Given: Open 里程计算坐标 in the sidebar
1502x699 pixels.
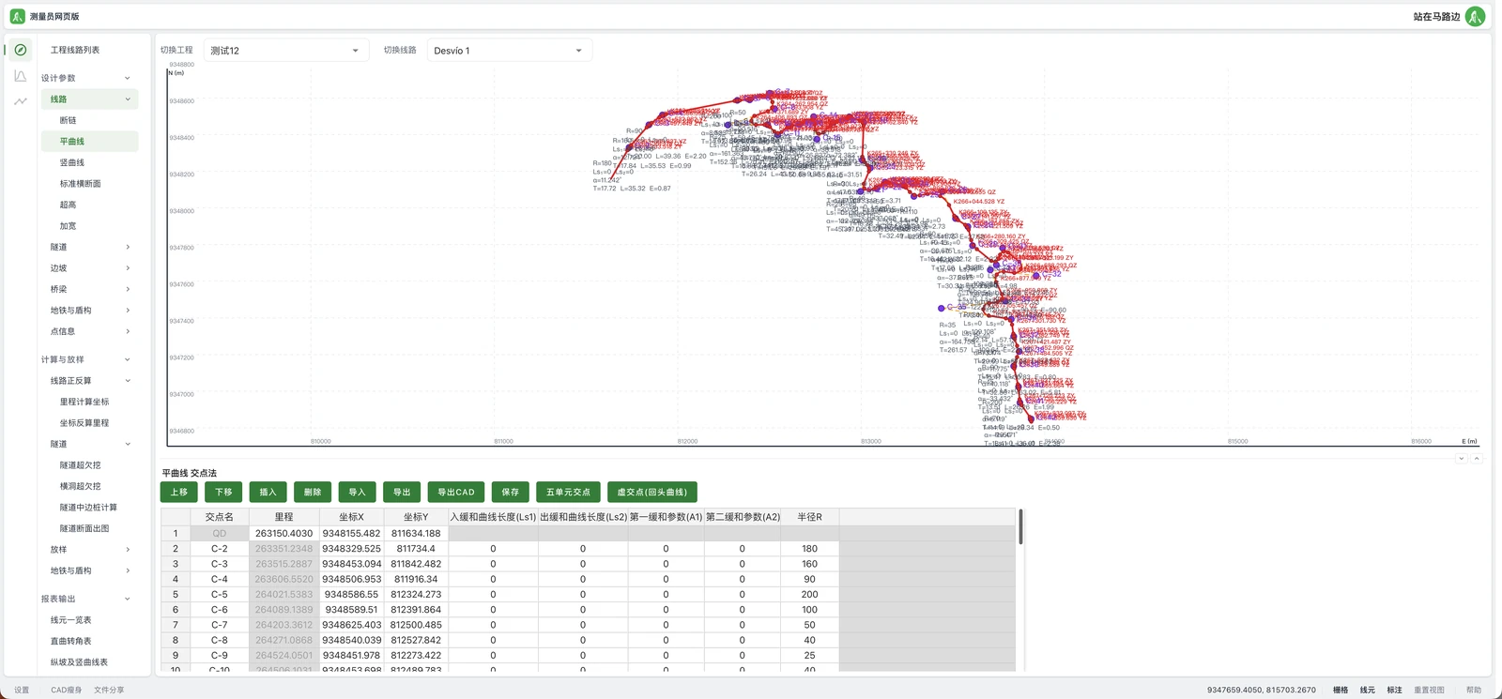Looking at the screenshot, I should point(84,402).
